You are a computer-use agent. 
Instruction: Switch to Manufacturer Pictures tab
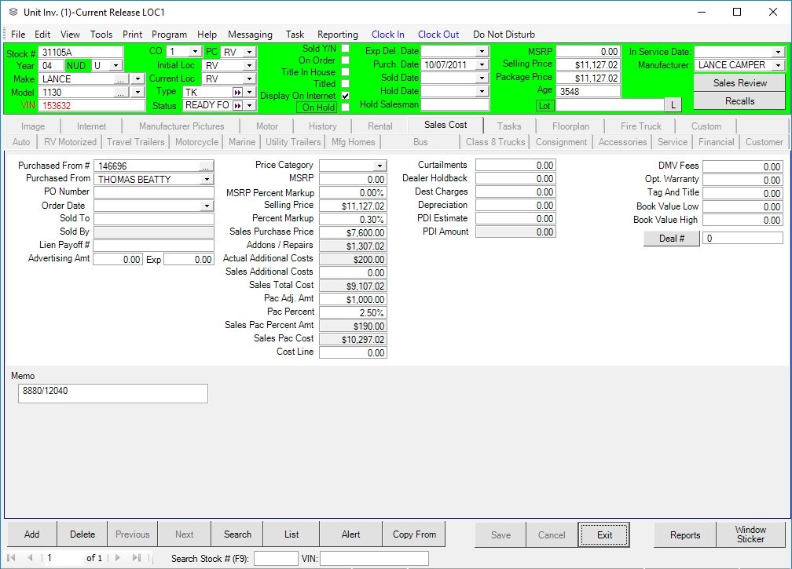[181, 126]
